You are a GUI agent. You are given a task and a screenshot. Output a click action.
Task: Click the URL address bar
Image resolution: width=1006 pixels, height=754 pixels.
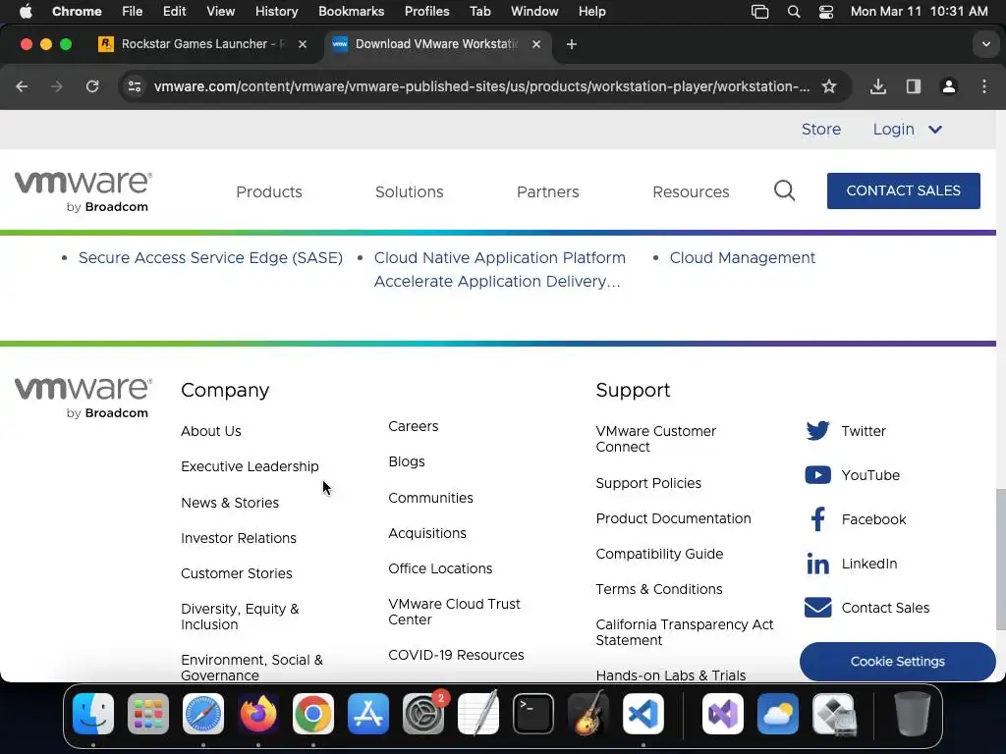[x=481, y=86]
